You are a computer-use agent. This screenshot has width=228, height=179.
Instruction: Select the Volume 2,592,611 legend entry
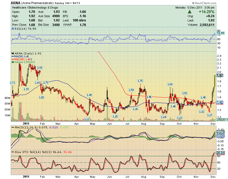coord(23,62)
